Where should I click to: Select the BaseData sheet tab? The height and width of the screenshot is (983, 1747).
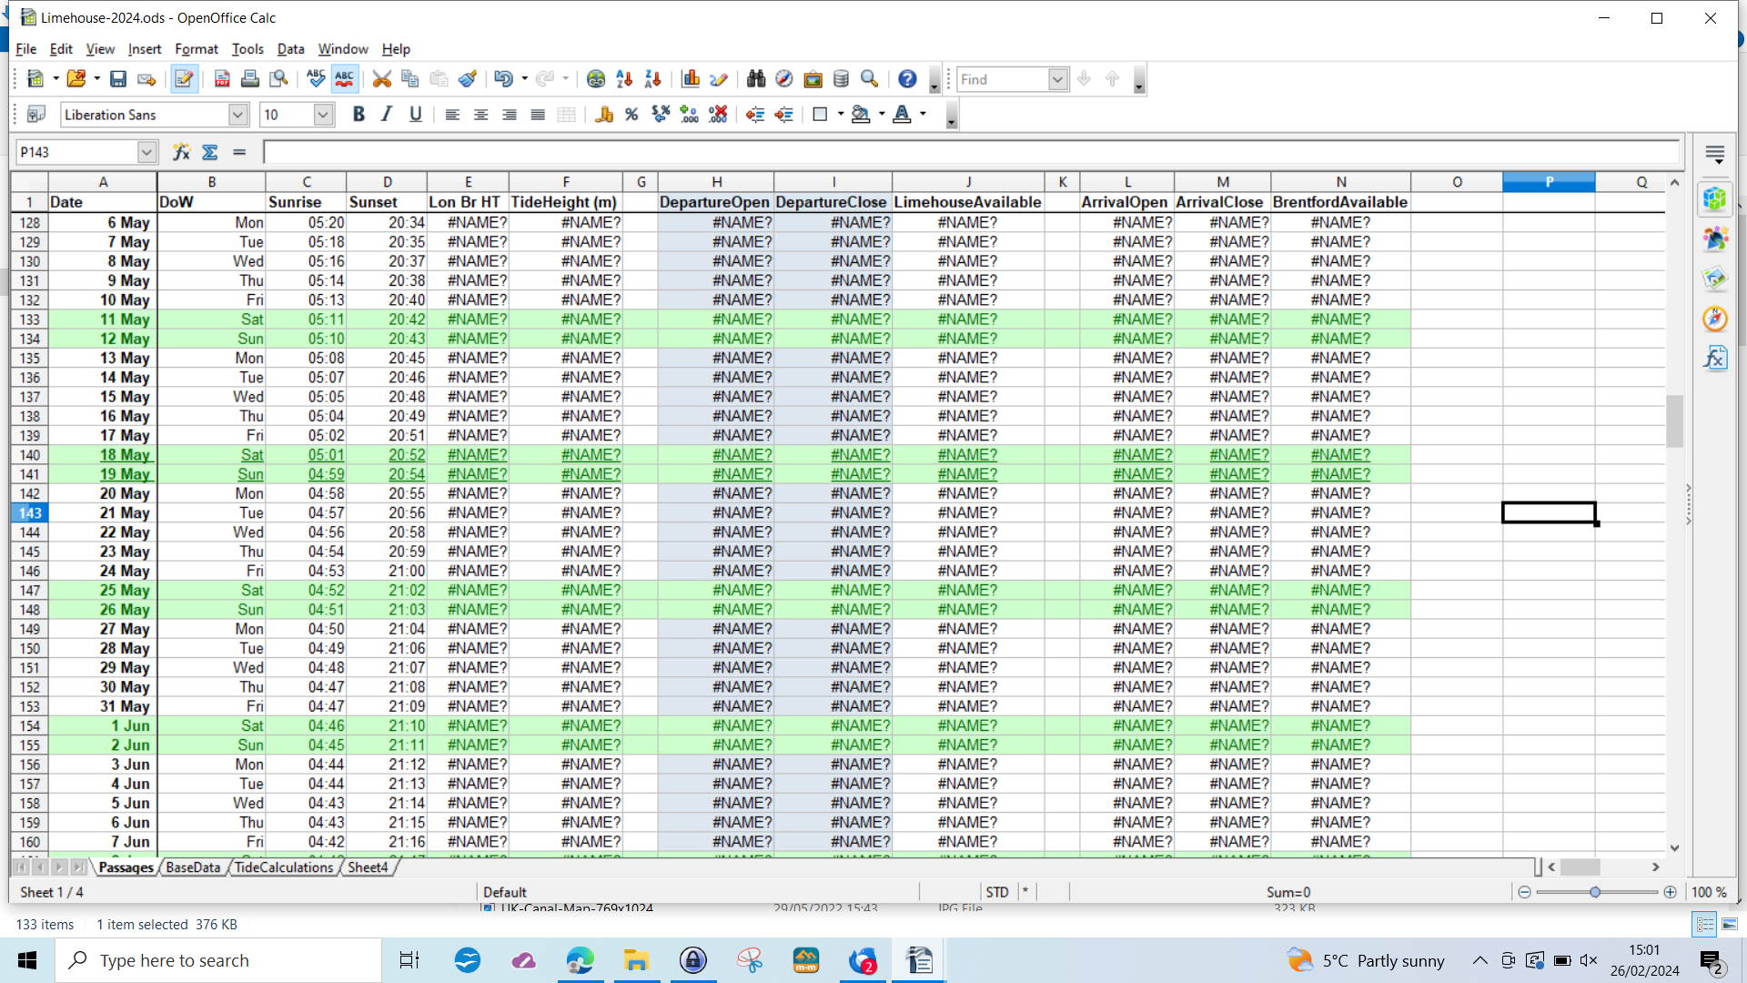coord(193,867)
